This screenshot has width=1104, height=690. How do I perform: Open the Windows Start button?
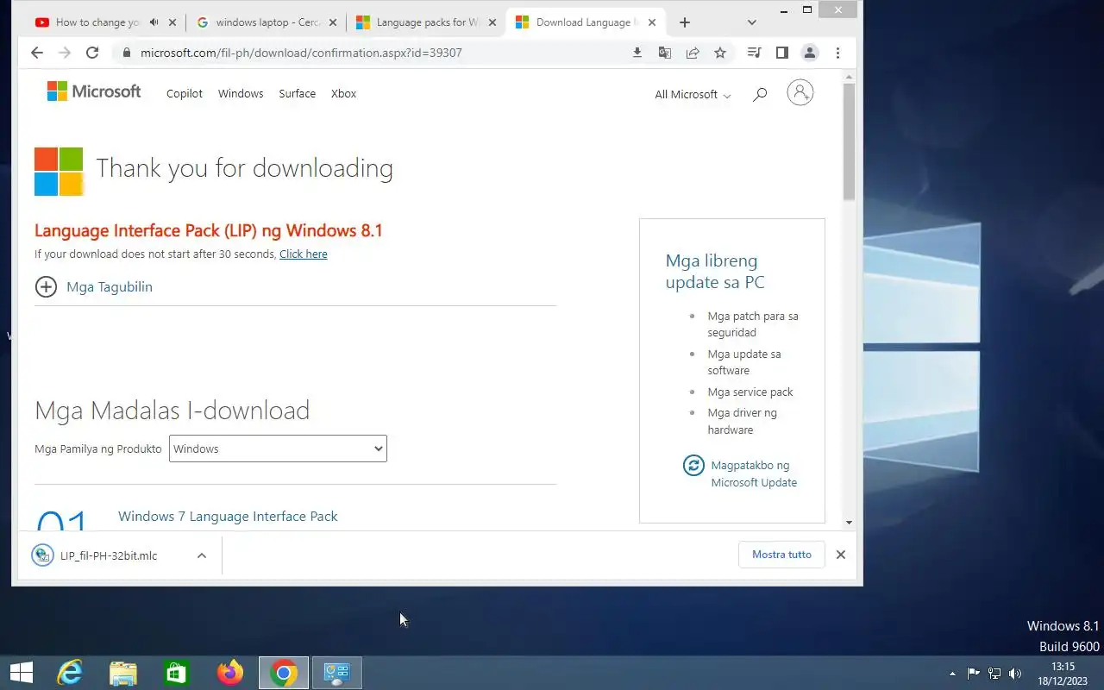[22, 673]
